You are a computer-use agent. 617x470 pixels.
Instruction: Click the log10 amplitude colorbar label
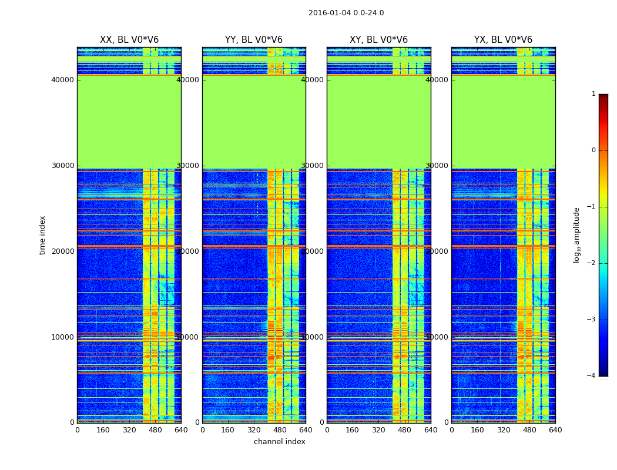click(x=577, y=235)
